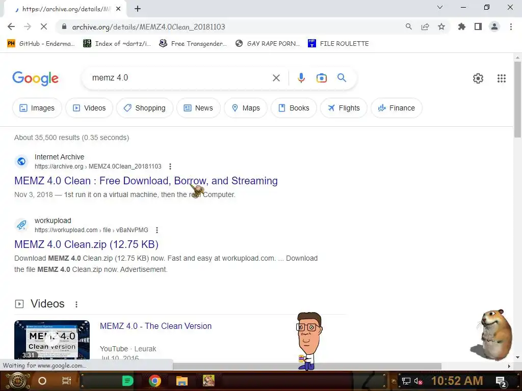Open more options for Internet Archive result

pyautogui.click(x=170, y=166)
